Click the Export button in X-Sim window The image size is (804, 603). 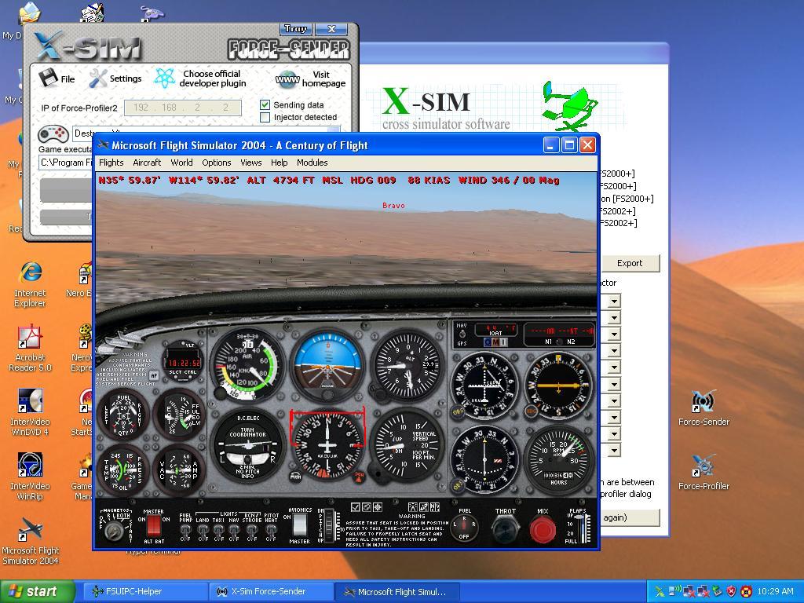pyautogui.click(x=630, y=263)
